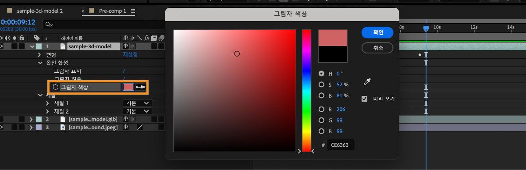Open the 기본 dropdown for 재질 1
526x170 pixels.
(x=138, y=103)
